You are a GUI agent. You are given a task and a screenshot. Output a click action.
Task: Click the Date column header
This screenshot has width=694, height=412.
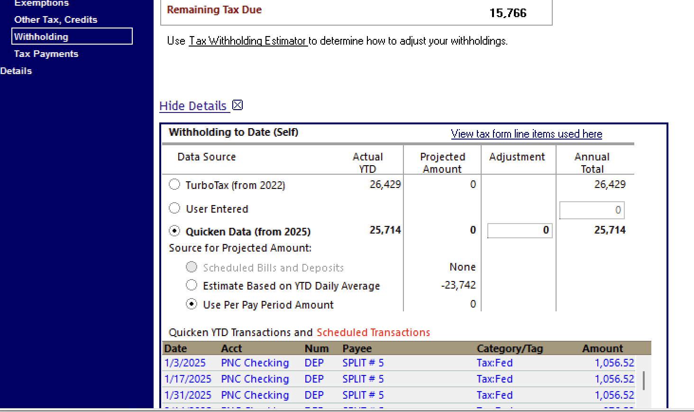175,348
